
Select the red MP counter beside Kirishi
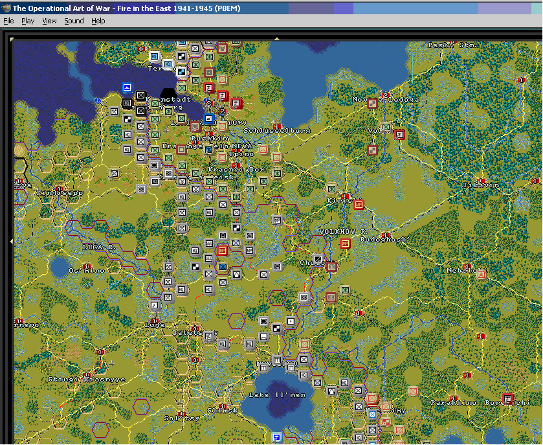(359, 205)
